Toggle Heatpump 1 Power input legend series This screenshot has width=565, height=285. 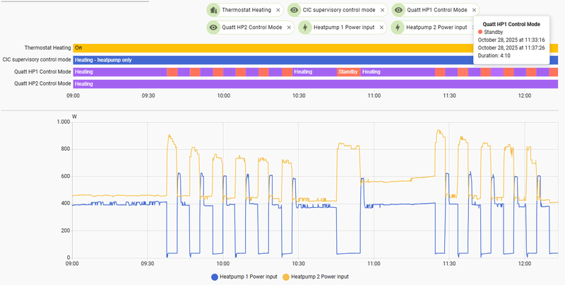(244, 277)
